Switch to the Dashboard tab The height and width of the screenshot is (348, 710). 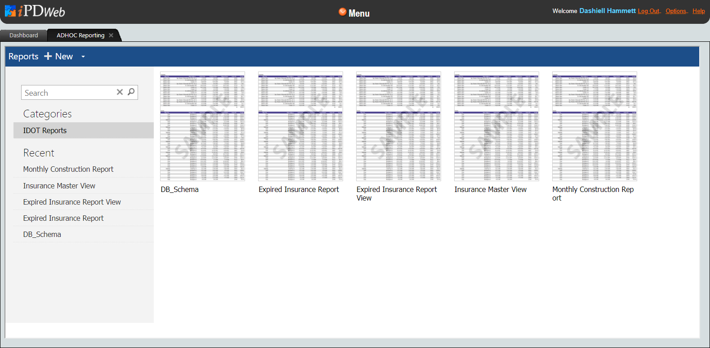24,36
